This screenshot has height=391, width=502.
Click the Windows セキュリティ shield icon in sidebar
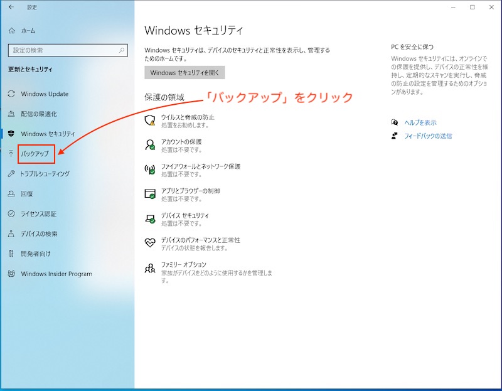coord(11,134)
